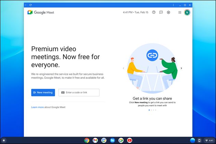This screenshot has height=144, width=216.
Task: Click the Report a problem feedback icon
Action: coord(161,12)
